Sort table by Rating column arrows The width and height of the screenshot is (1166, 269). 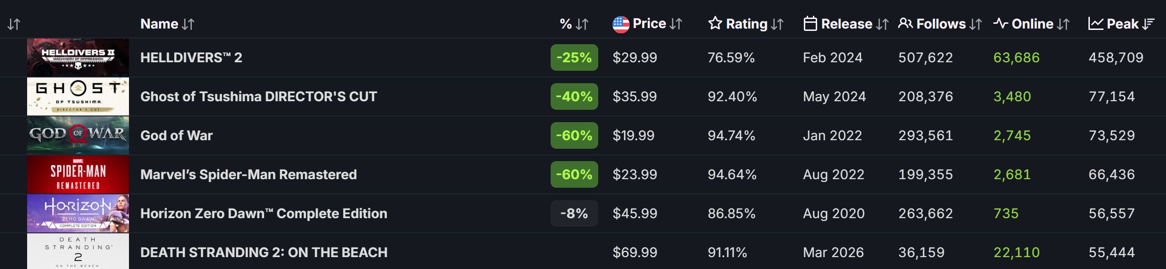pos(777,24)
